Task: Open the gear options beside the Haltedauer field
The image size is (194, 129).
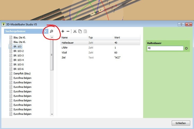Action: 186,48
